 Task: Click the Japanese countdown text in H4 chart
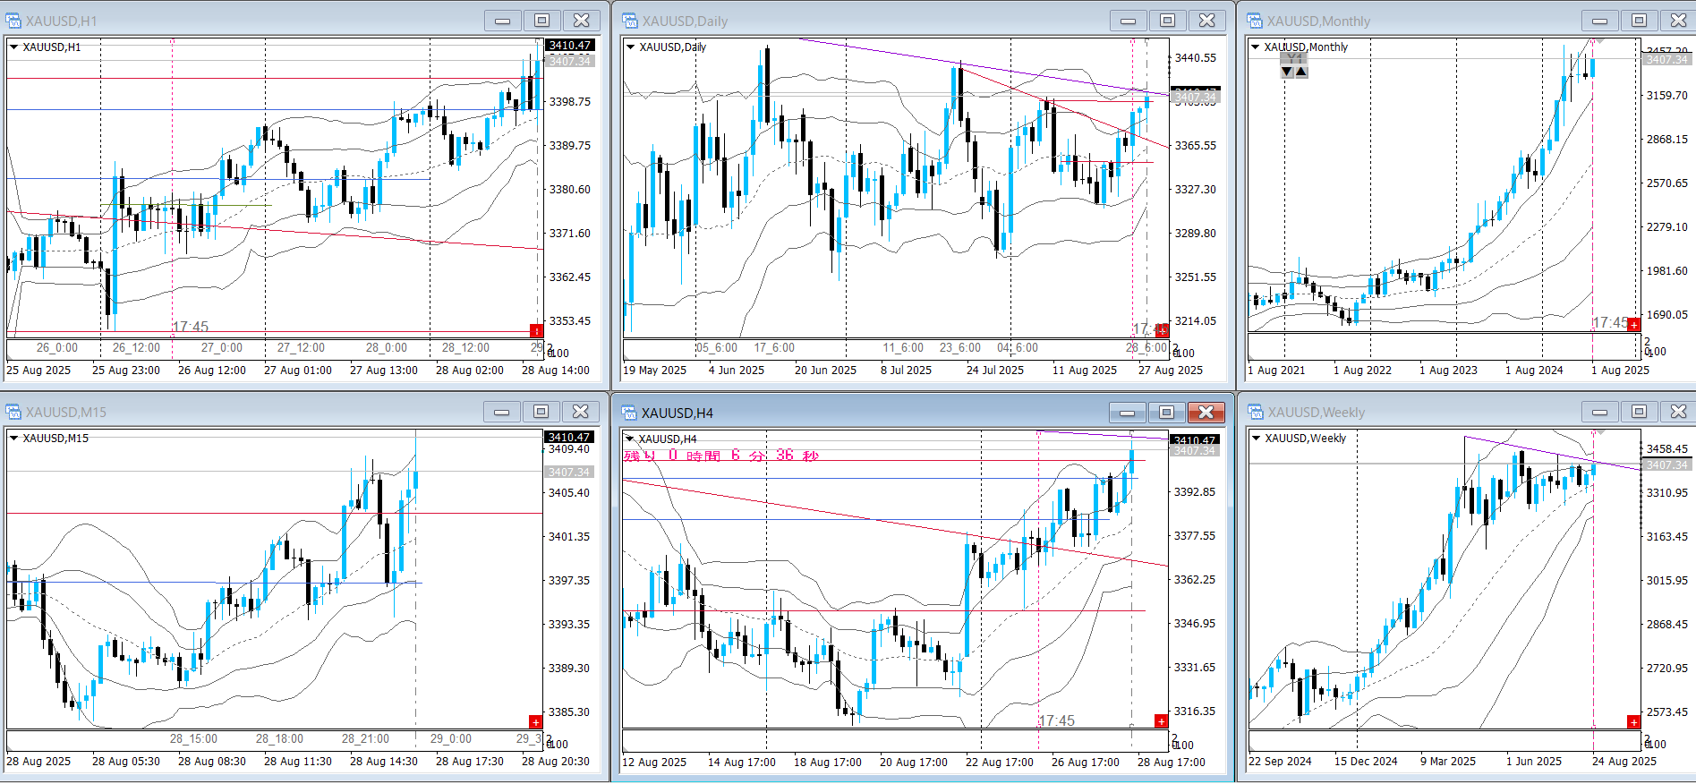click(x=721, y=456)
